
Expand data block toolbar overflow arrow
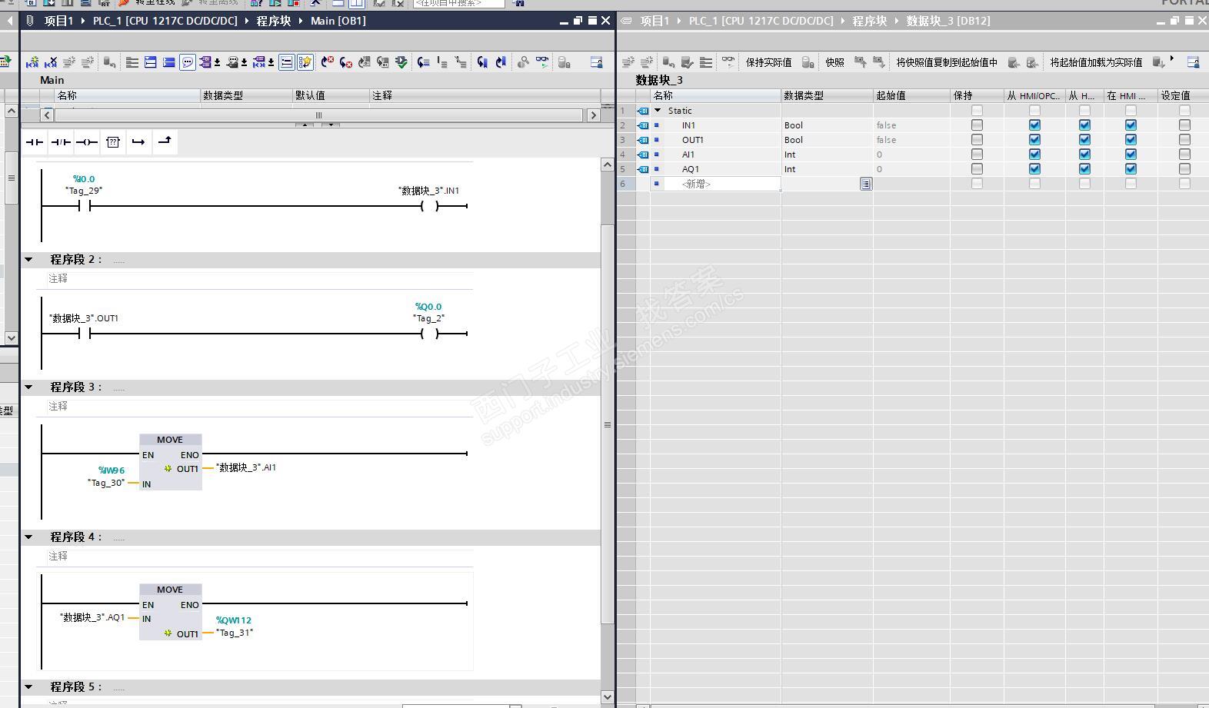click(1172, 59)
